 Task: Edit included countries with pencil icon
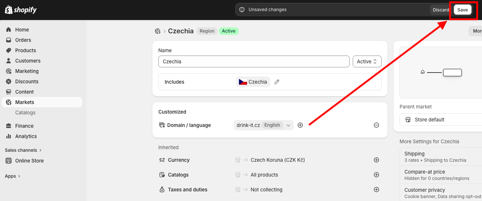pyautogui.click(x=277, y=82)
